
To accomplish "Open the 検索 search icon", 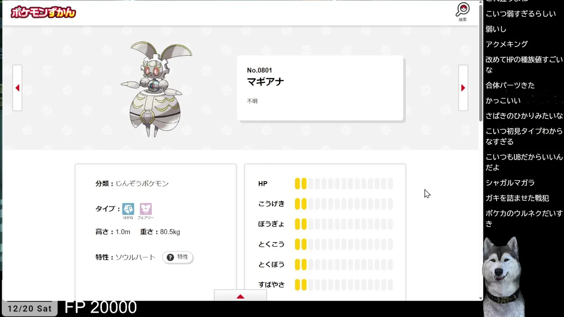I will tap(463, 12).
